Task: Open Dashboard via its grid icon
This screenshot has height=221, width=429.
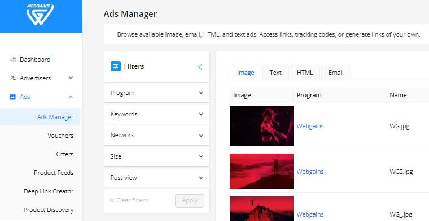Action: [12, 60]
